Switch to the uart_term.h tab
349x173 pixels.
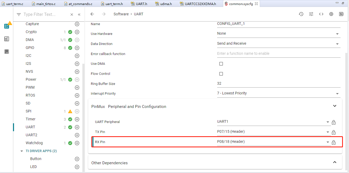(x=112, y=4)
